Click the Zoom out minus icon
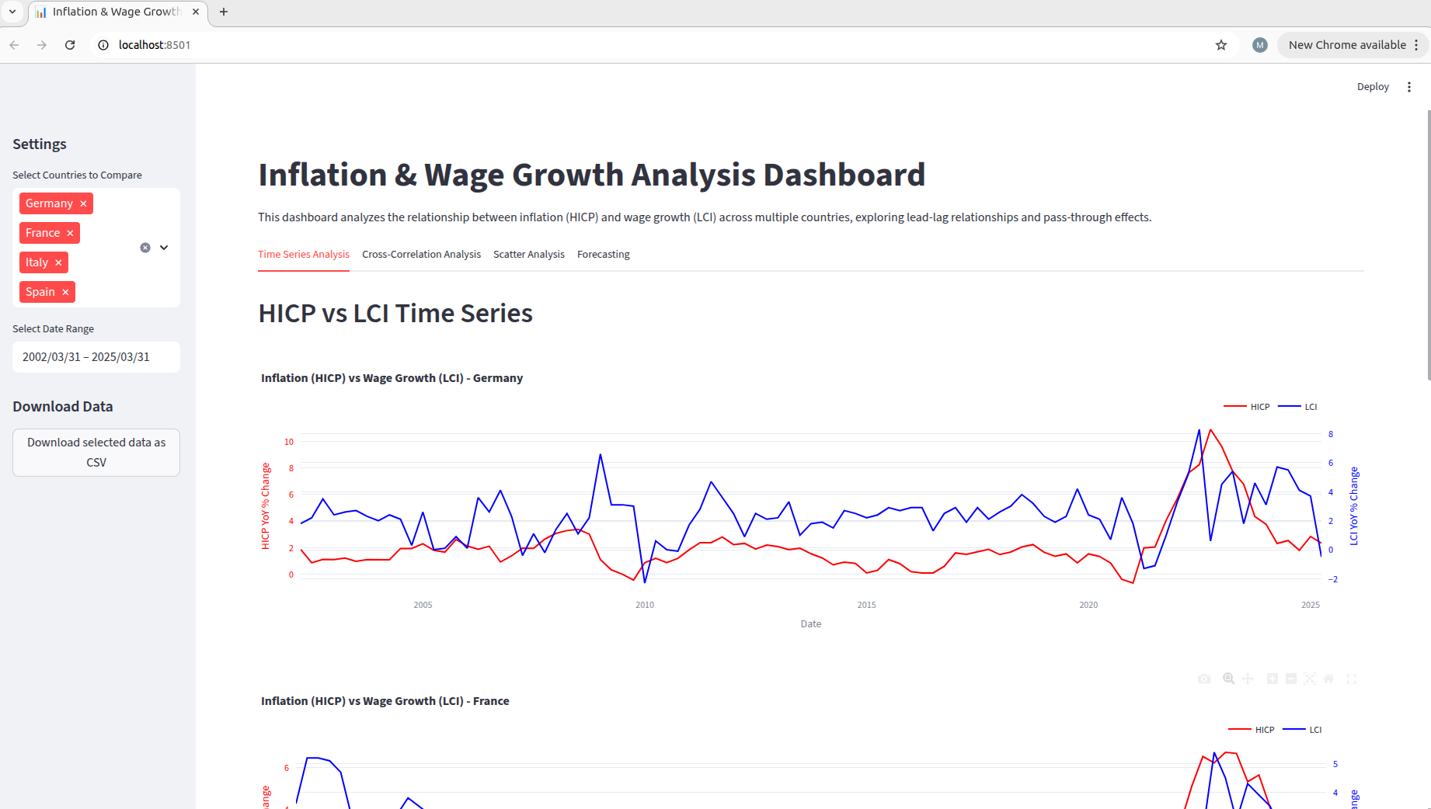Screen dimensions: 1431x809 (1291, 679)
